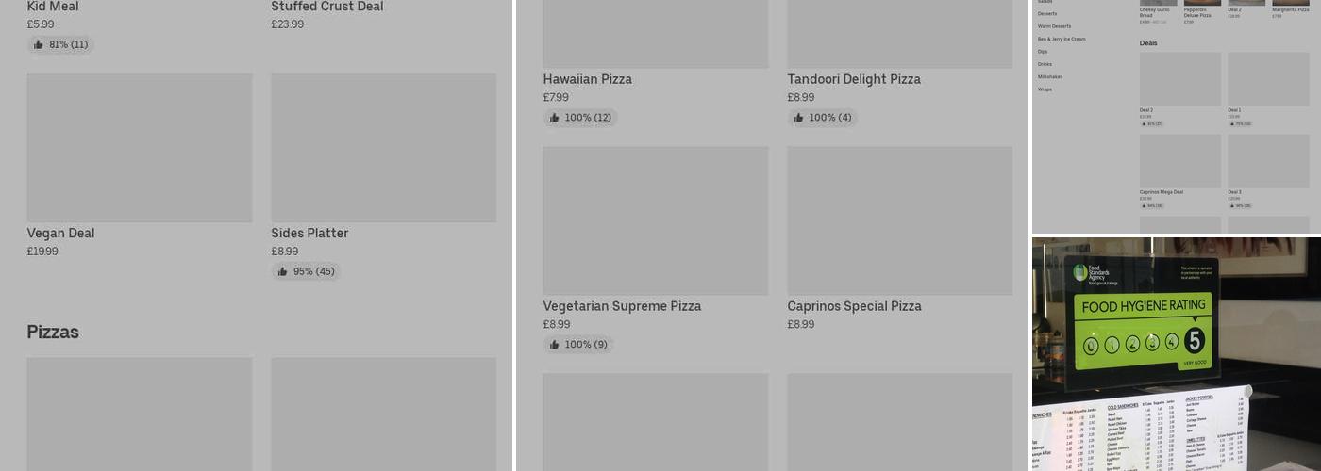This screenshot has height=471, width=1321.
Task: Open the Drinks category in the sidebar
Action: [x=1045, y=64]
